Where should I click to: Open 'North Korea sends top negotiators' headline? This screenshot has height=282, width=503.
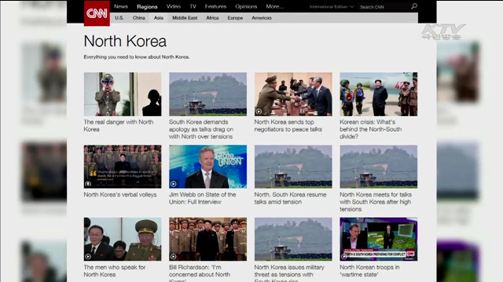[288, 125]
